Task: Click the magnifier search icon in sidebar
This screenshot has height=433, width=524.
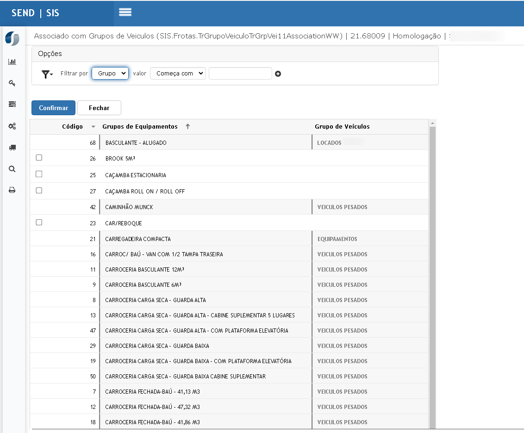Action: [x=12, y=169]
